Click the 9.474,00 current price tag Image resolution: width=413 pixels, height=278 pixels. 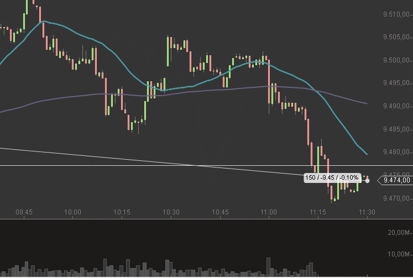pos(395,180)
